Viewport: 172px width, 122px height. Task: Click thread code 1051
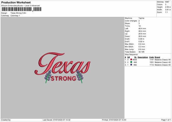tap(152, 62)
